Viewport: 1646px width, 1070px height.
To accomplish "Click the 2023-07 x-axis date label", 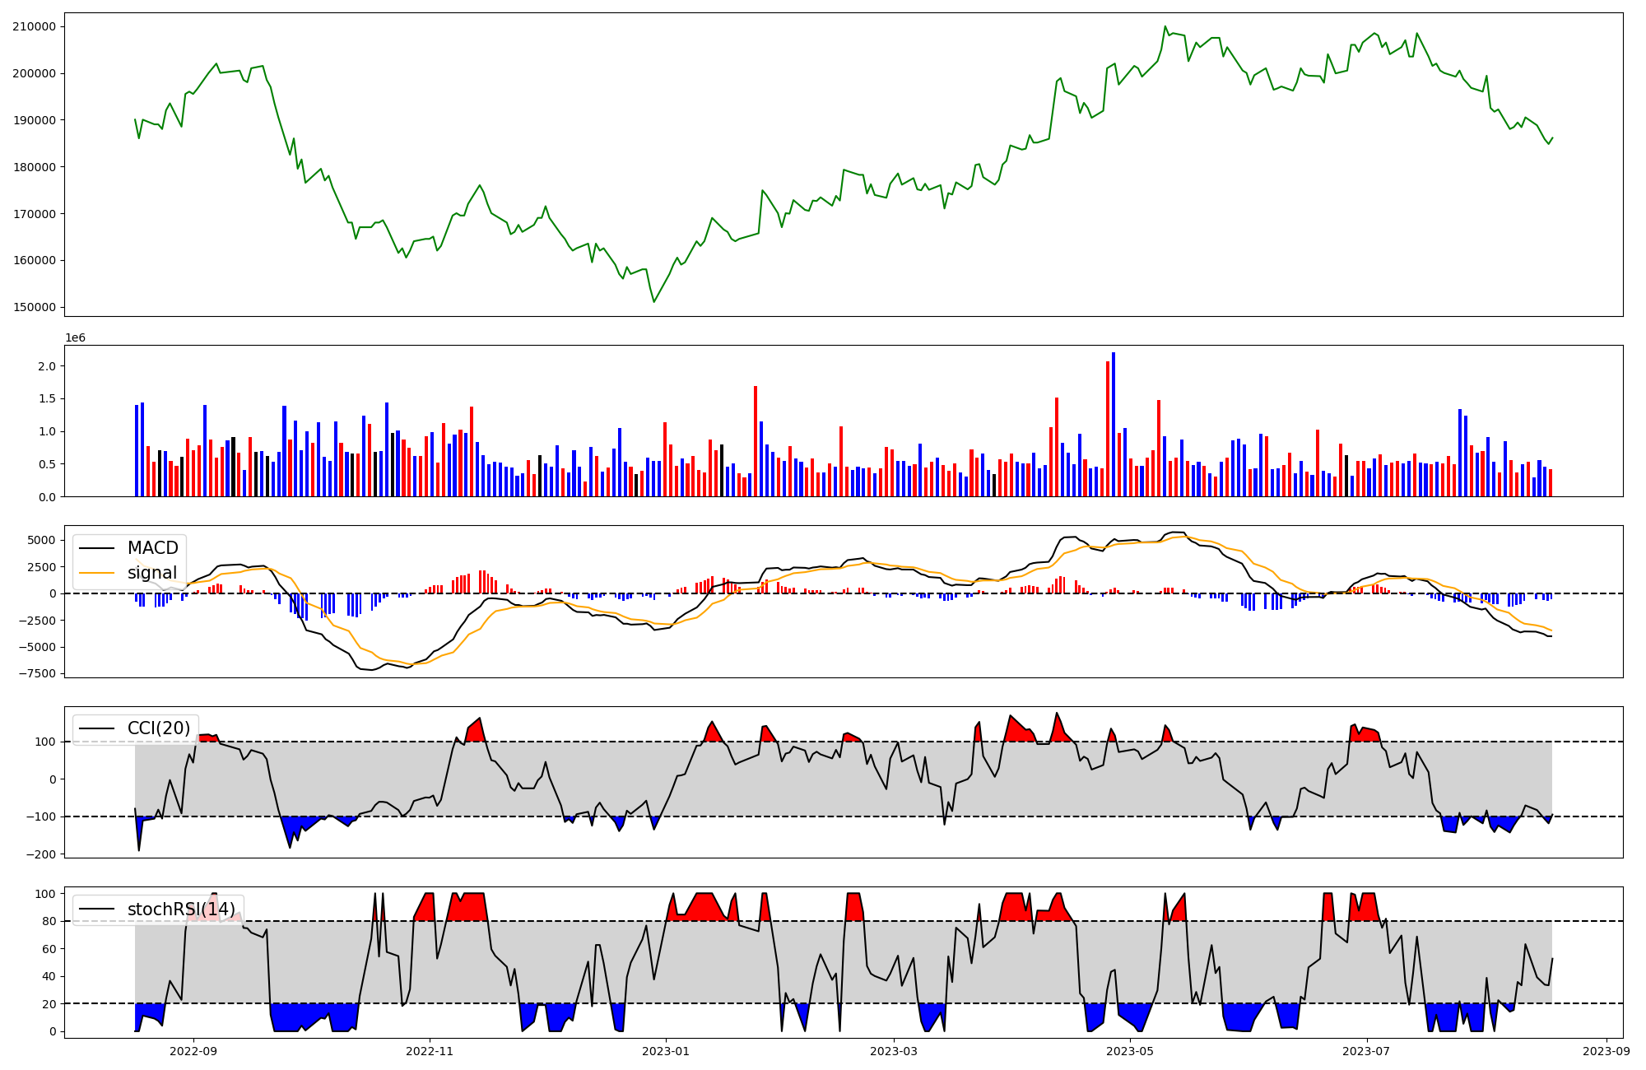I will pos(1366,1051).
